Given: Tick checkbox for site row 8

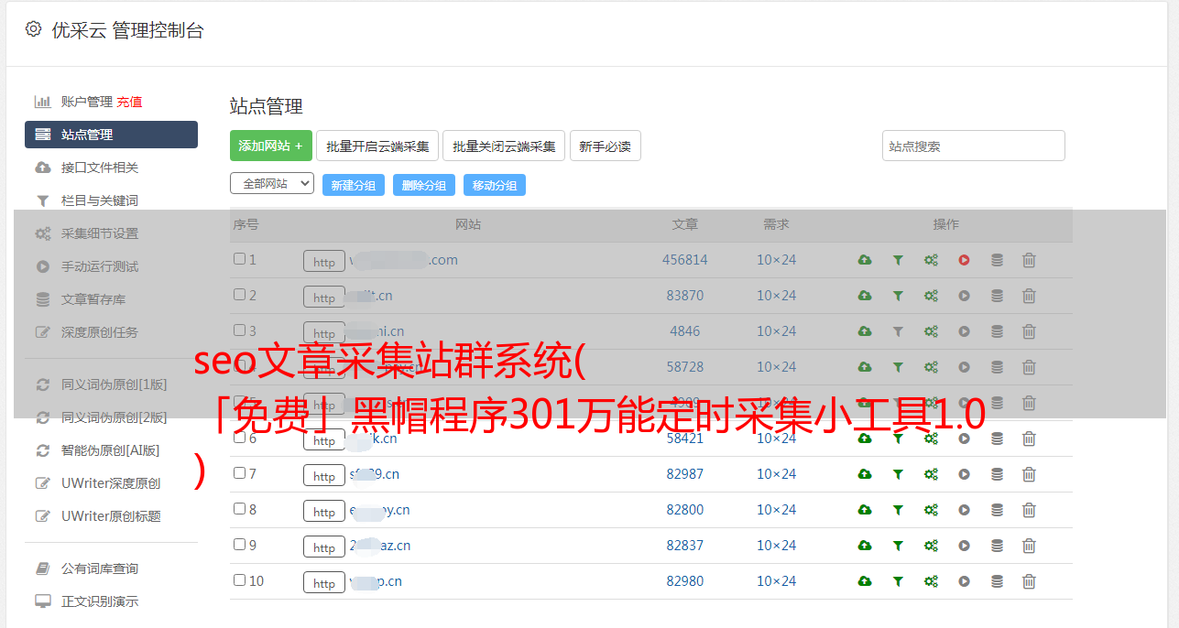Looking at the screenshot, I should point(239,509).
